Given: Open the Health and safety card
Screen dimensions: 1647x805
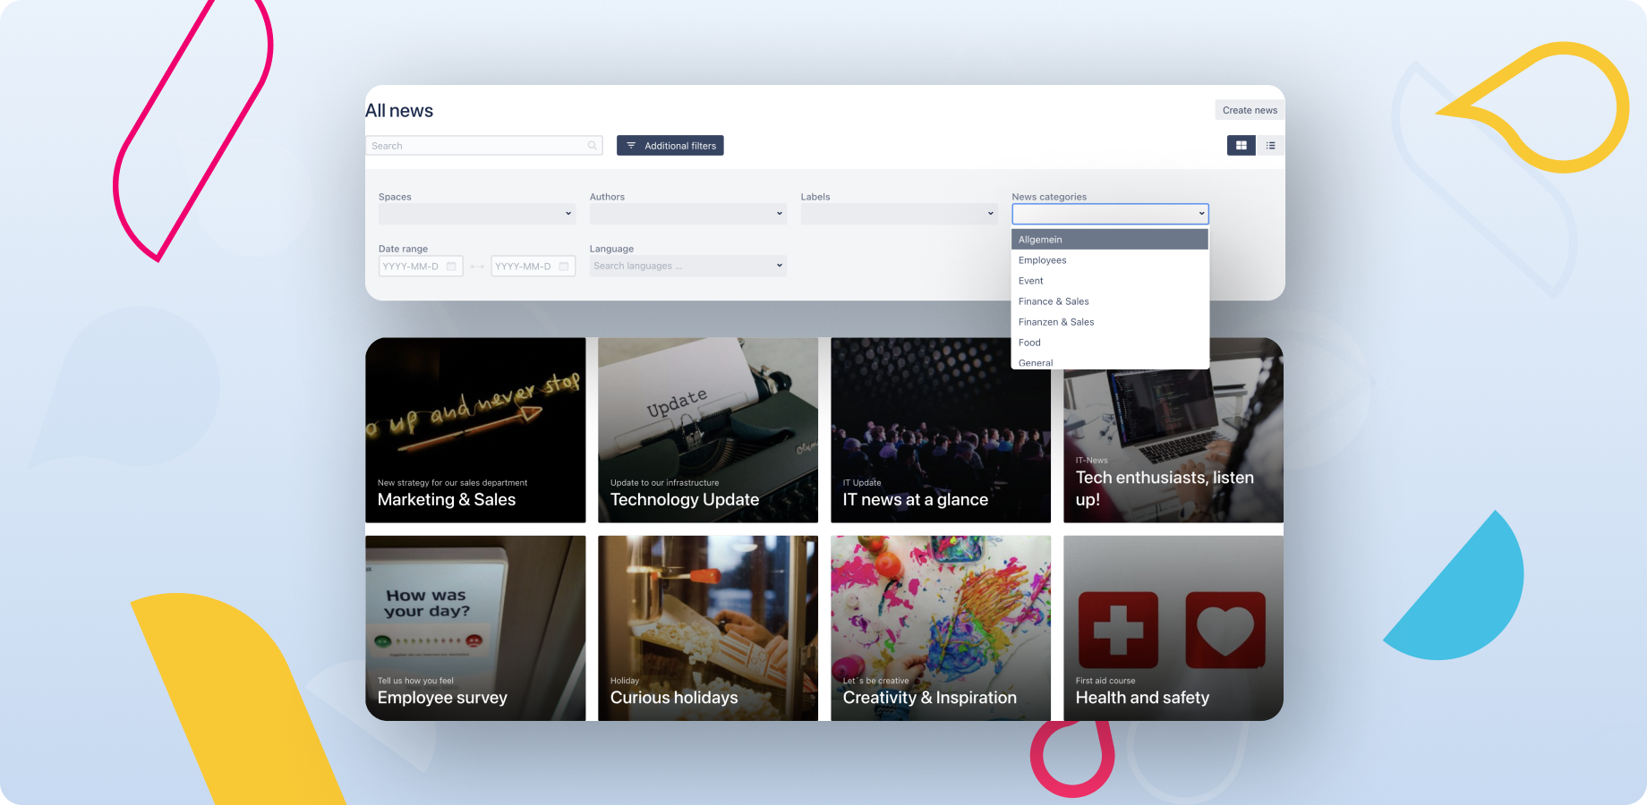Looking at the screenshot, I should coord(1173,628).
